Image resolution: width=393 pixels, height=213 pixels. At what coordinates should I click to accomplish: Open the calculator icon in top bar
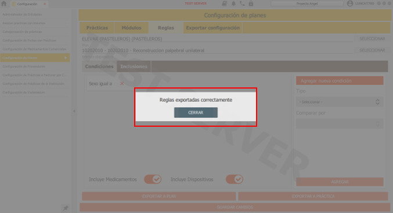[x=225, y=3]
